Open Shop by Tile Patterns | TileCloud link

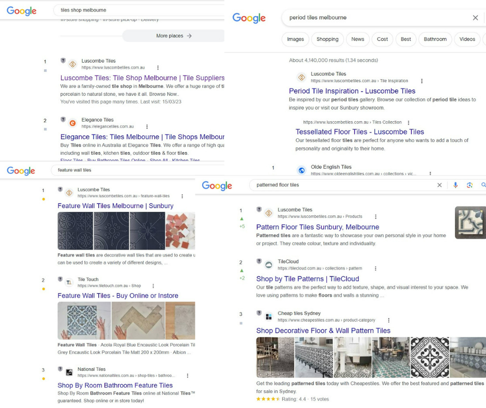pyautogui.click(x=308, y=279)
